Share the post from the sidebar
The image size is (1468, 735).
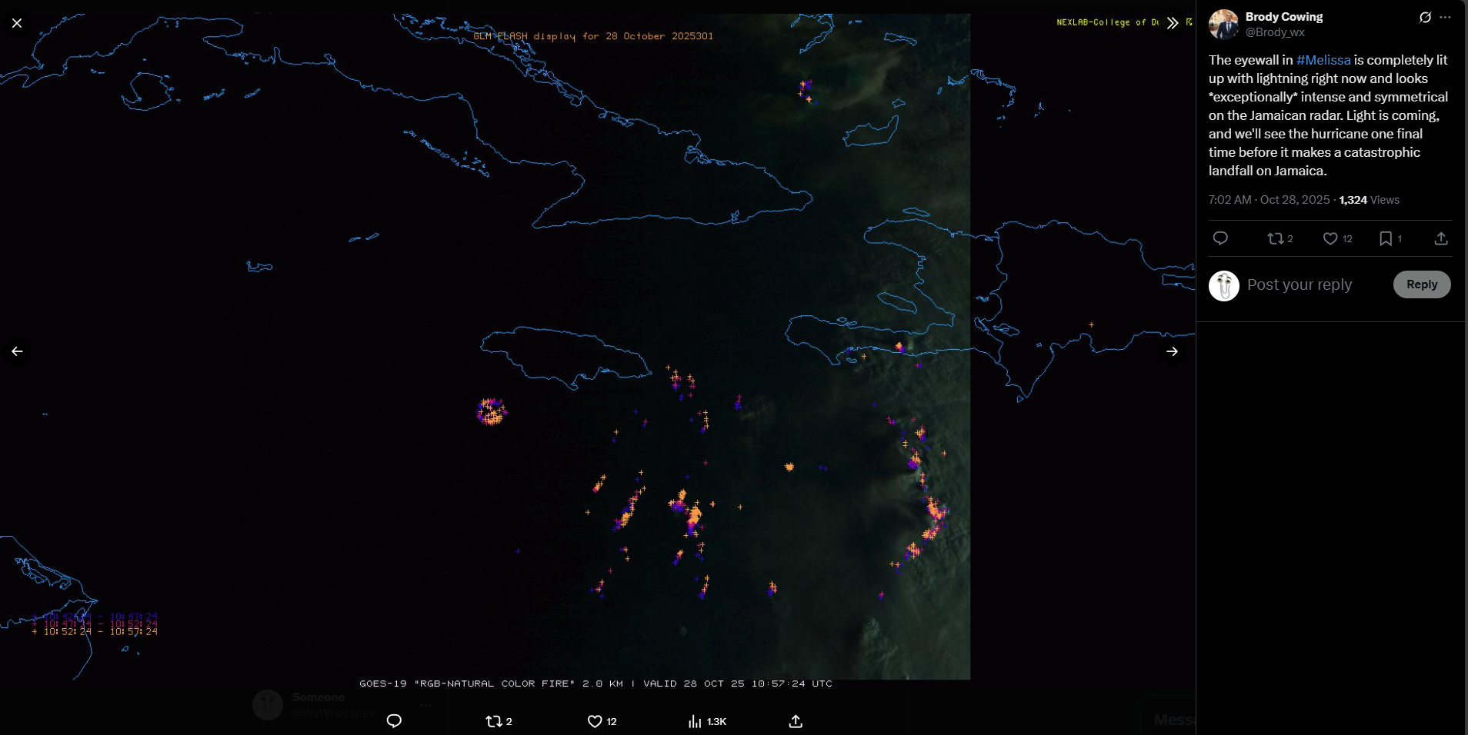click(1441, 238)
